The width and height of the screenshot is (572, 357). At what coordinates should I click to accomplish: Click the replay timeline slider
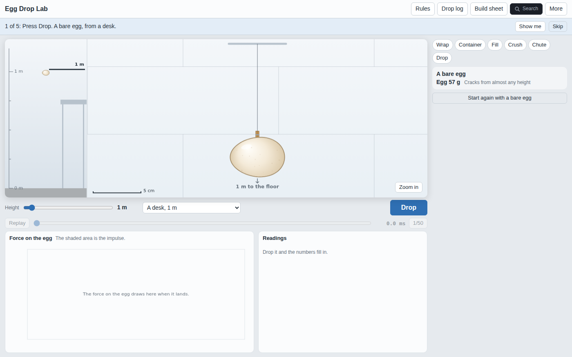coord(202,223)
